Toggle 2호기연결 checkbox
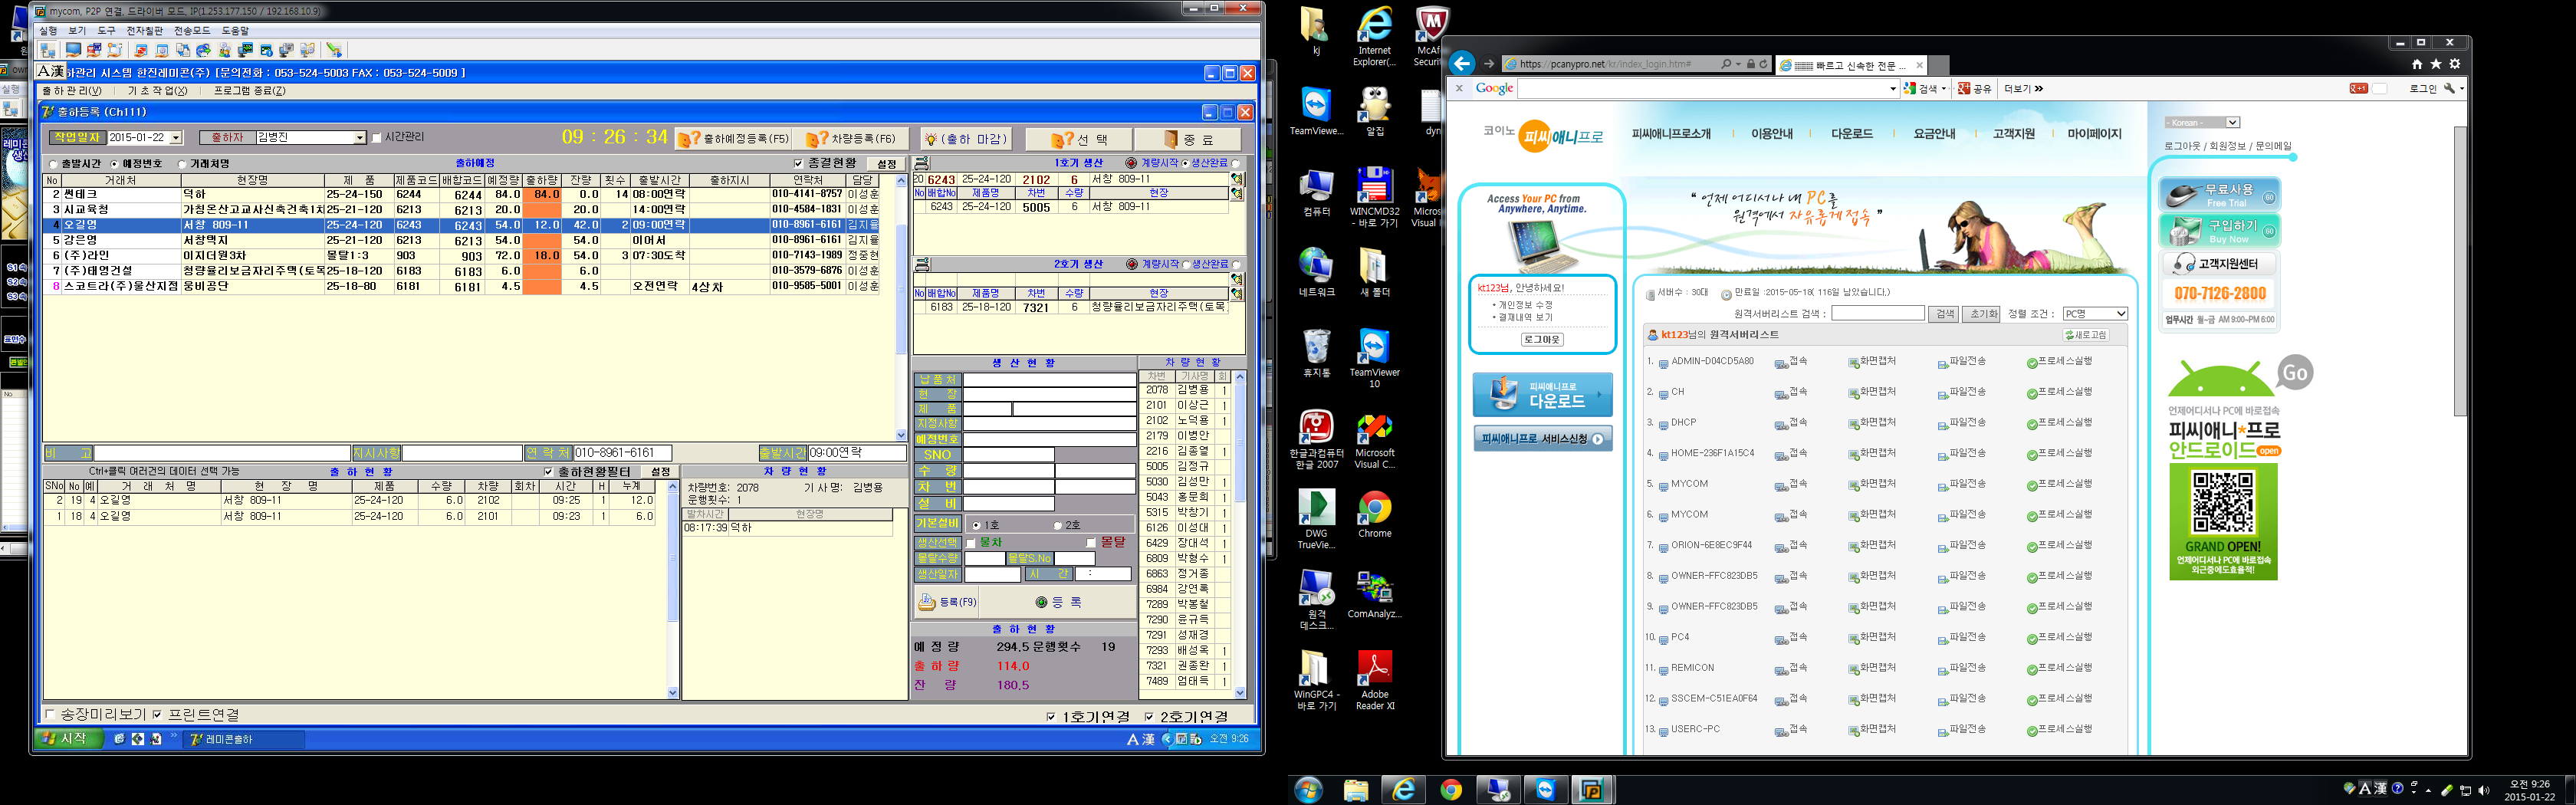The width and height of the screenshot is (2576, 805). 1149,716
